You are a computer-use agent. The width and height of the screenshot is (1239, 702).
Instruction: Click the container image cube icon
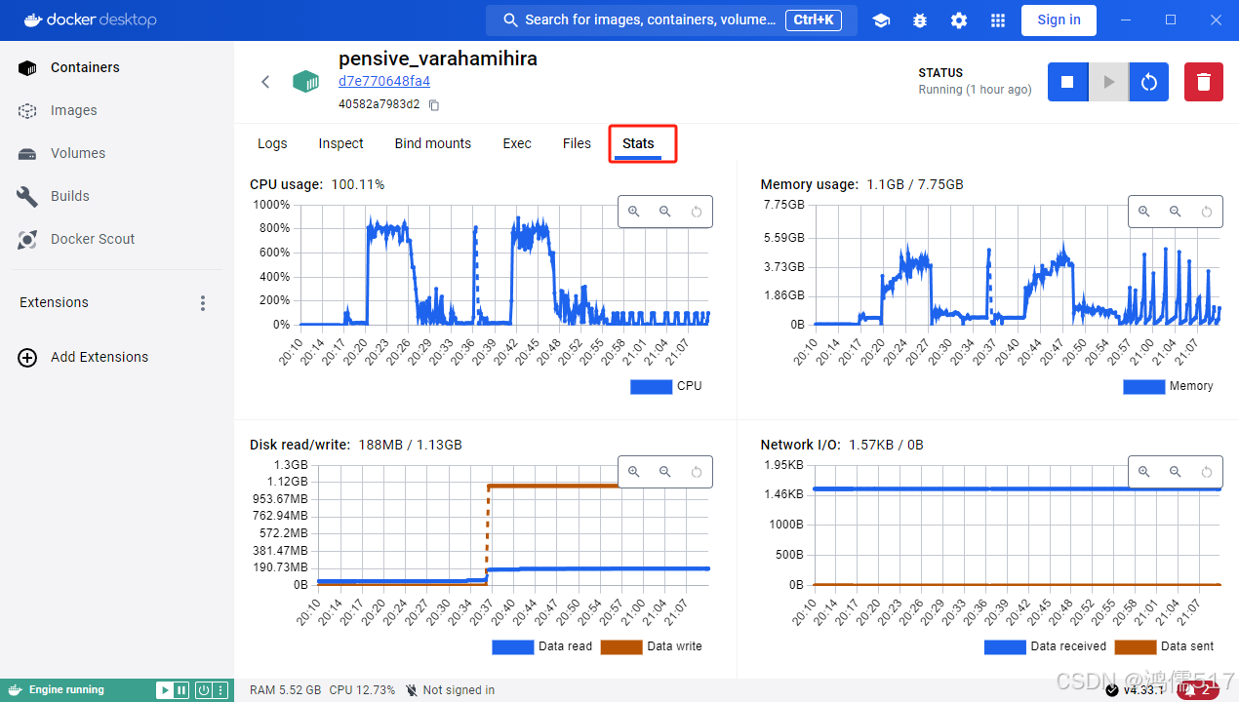tap(306, 82)
